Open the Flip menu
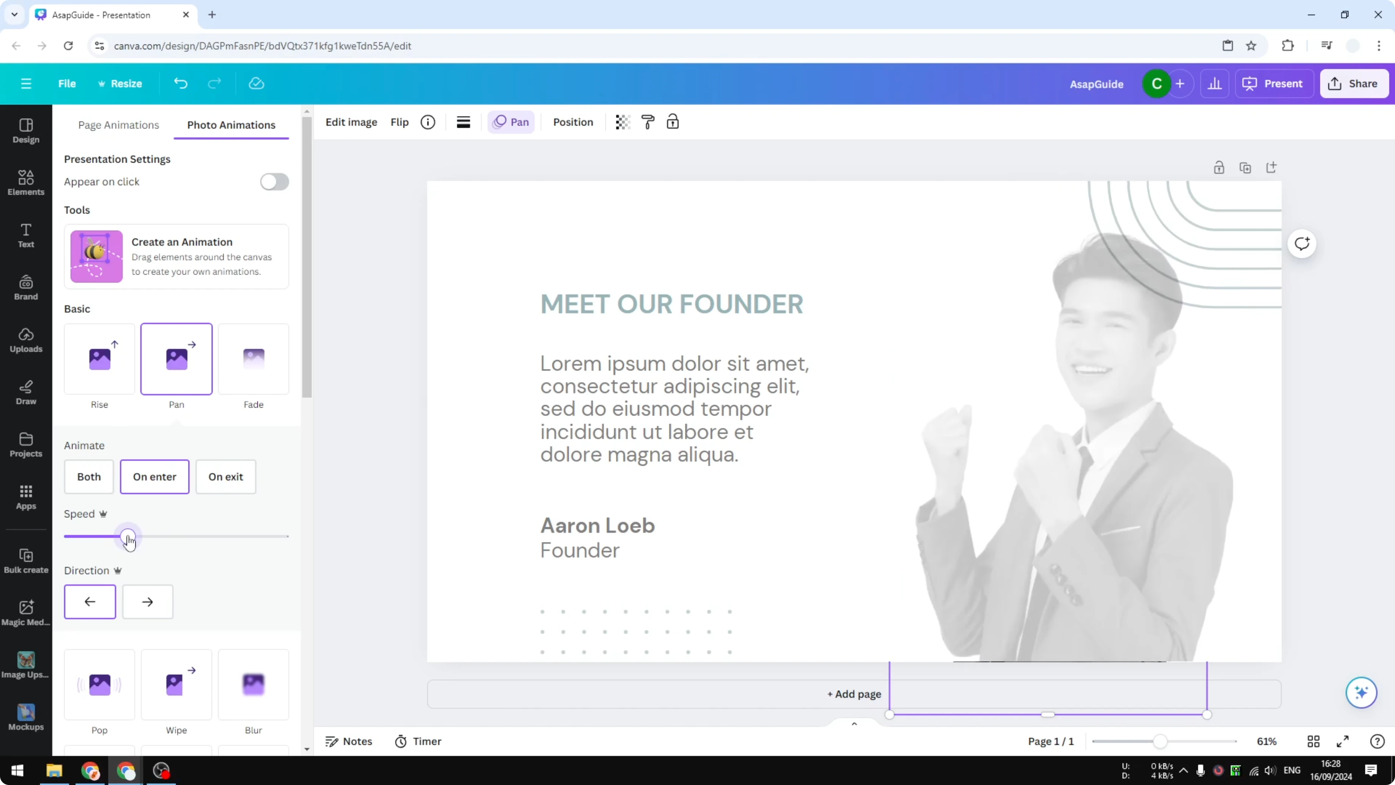This screenshot has width=1395, height=785. point(400,122)
